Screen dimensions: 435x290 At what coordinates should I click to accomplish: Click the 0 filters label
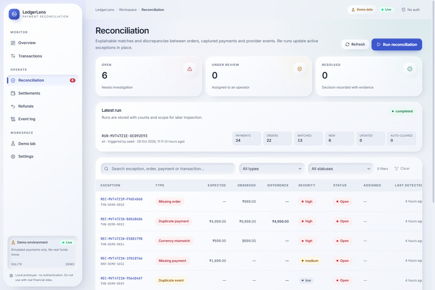click(383, 168)
